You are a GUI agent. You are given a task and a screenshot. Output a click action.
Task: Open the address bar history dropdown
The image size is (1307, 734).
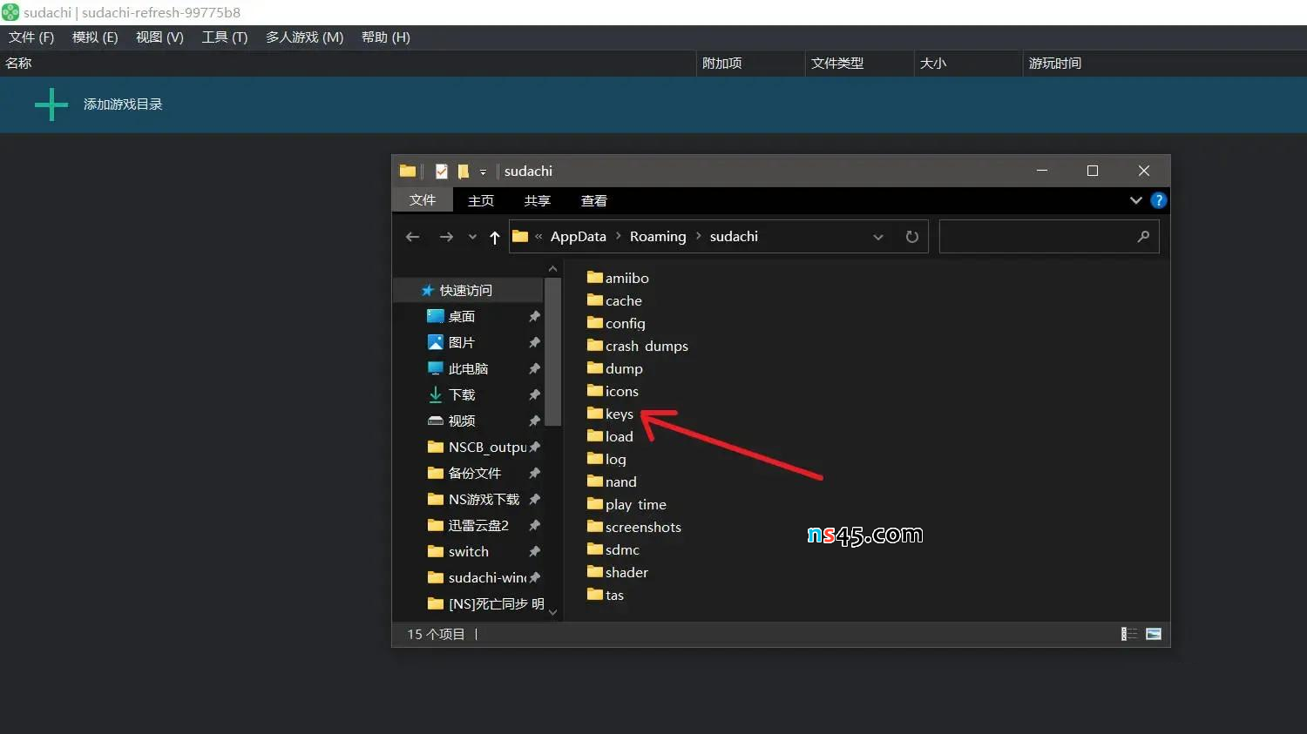pos(878,237)
